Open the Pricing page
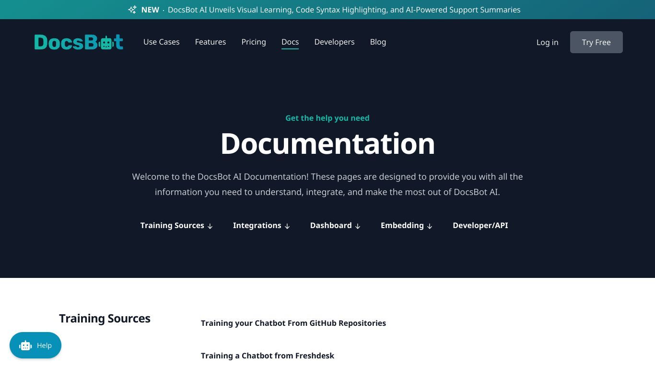Viewport: 655px width, 368px height. [254, 42]
